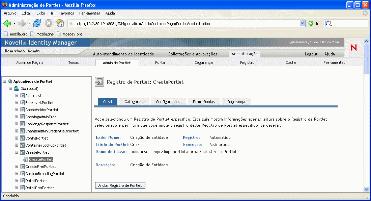
Task: Click the Firefox back arrow icon
Action: coord(7,23)
